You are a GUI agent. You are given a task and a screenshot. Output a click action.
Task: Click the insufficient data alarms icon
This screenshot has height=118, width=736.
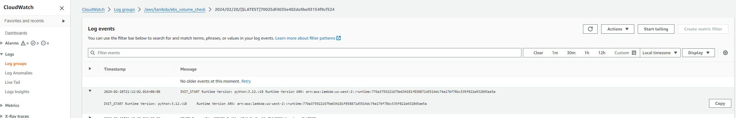pyautogui.click(x=43, y=43)
